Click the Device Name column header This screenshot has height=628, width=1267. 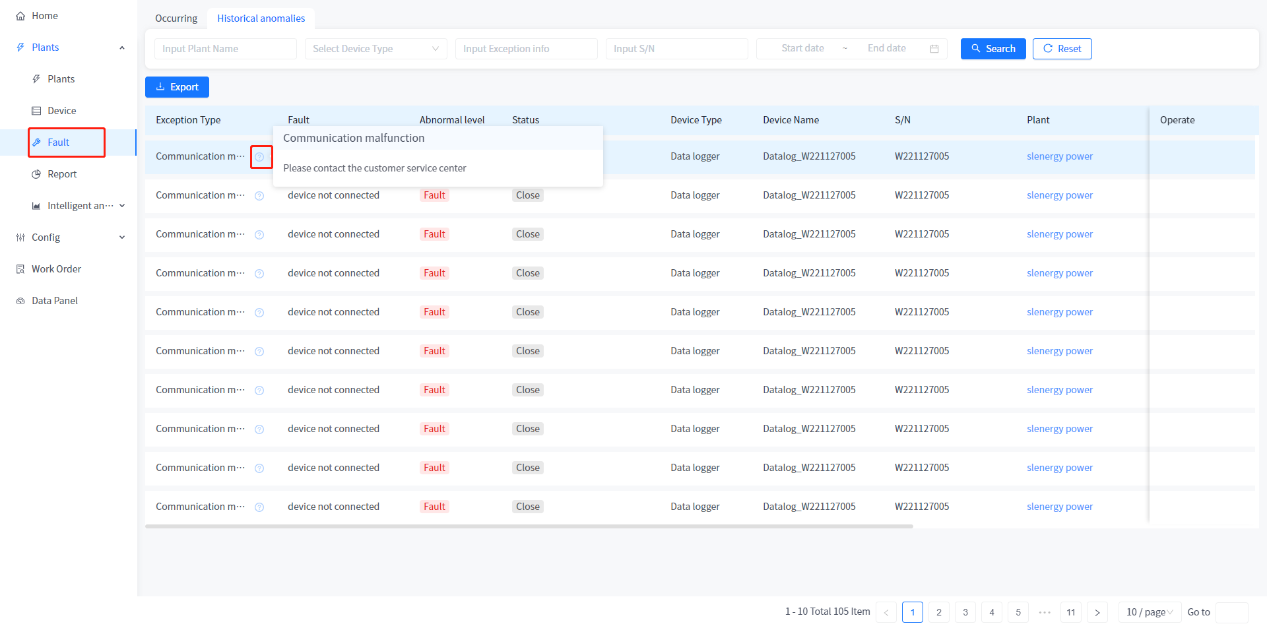[x=791, y=120]
